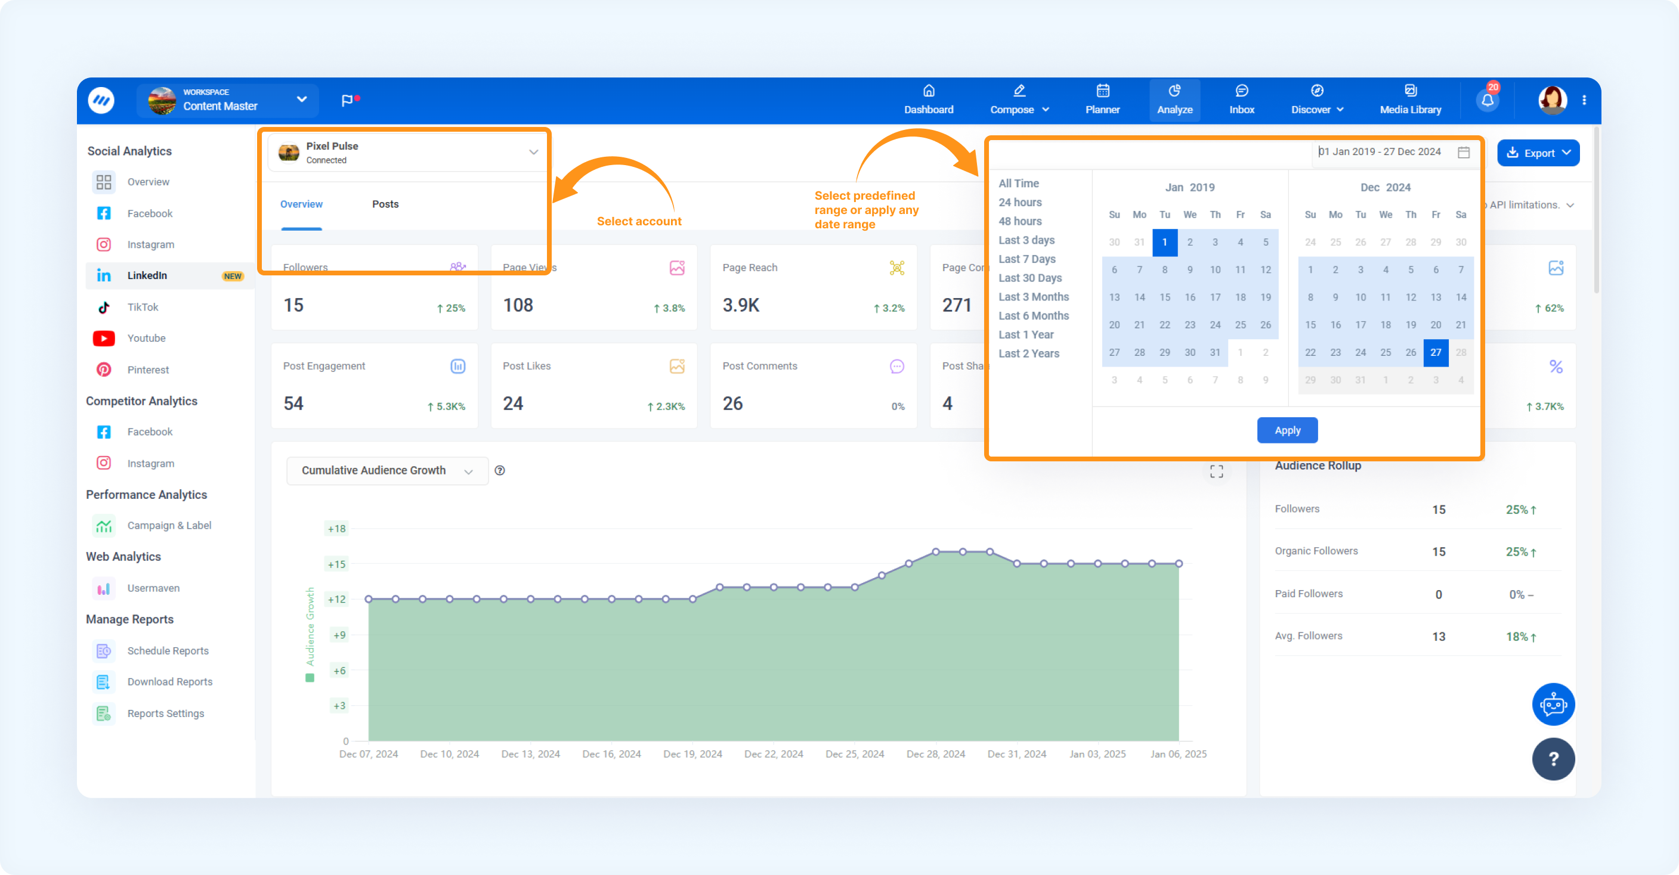The width and height of the screenshot is (1679, 875).
Task: Open the calendar icon in the date field
Action: pyautogui.click(x=1463, y=152)
